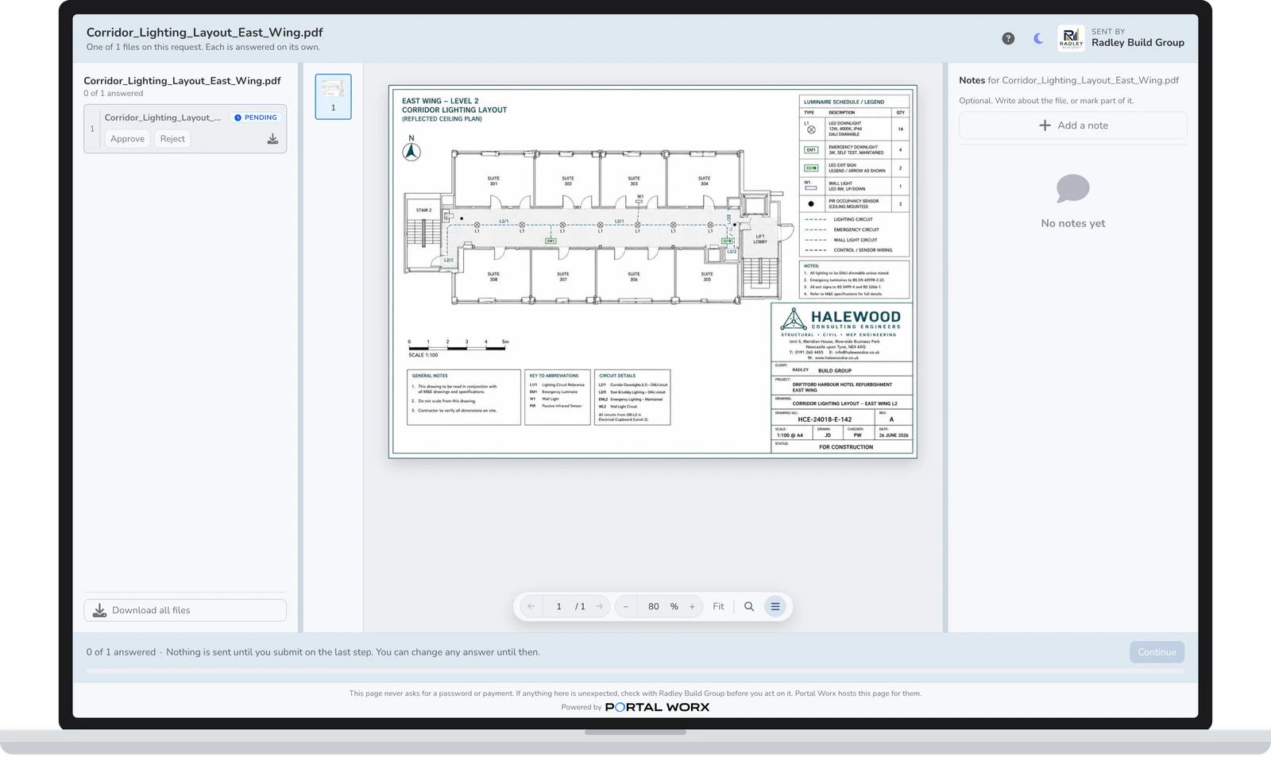Select the Corridor_Lighting_Layout file row name

pyautogui.click(x=163, y=118)
